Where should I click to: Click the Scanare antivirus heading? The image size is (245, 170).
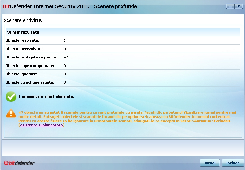[23, 20]
